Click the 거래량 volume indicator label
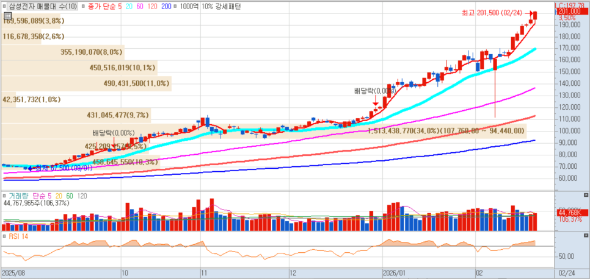 (x=18, y=196)
